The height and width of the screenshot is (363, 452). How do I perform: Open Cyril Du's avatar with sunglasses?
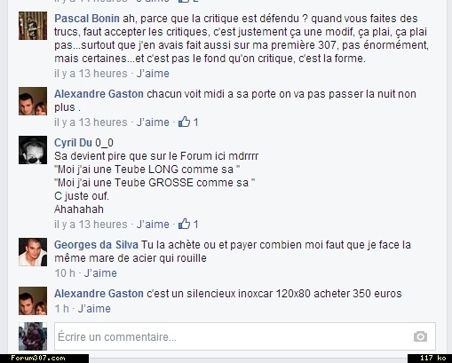coord(33,150)
